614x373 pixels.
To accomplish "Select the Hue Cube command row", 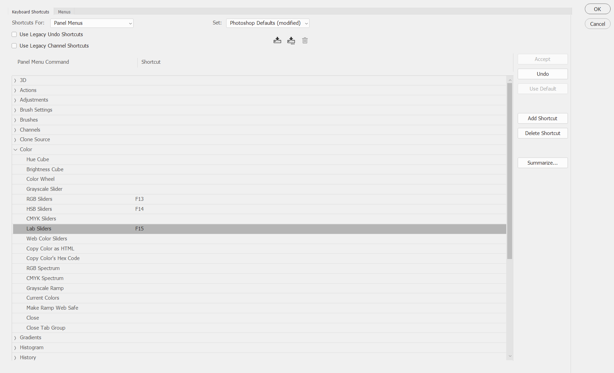I will 259,159.
